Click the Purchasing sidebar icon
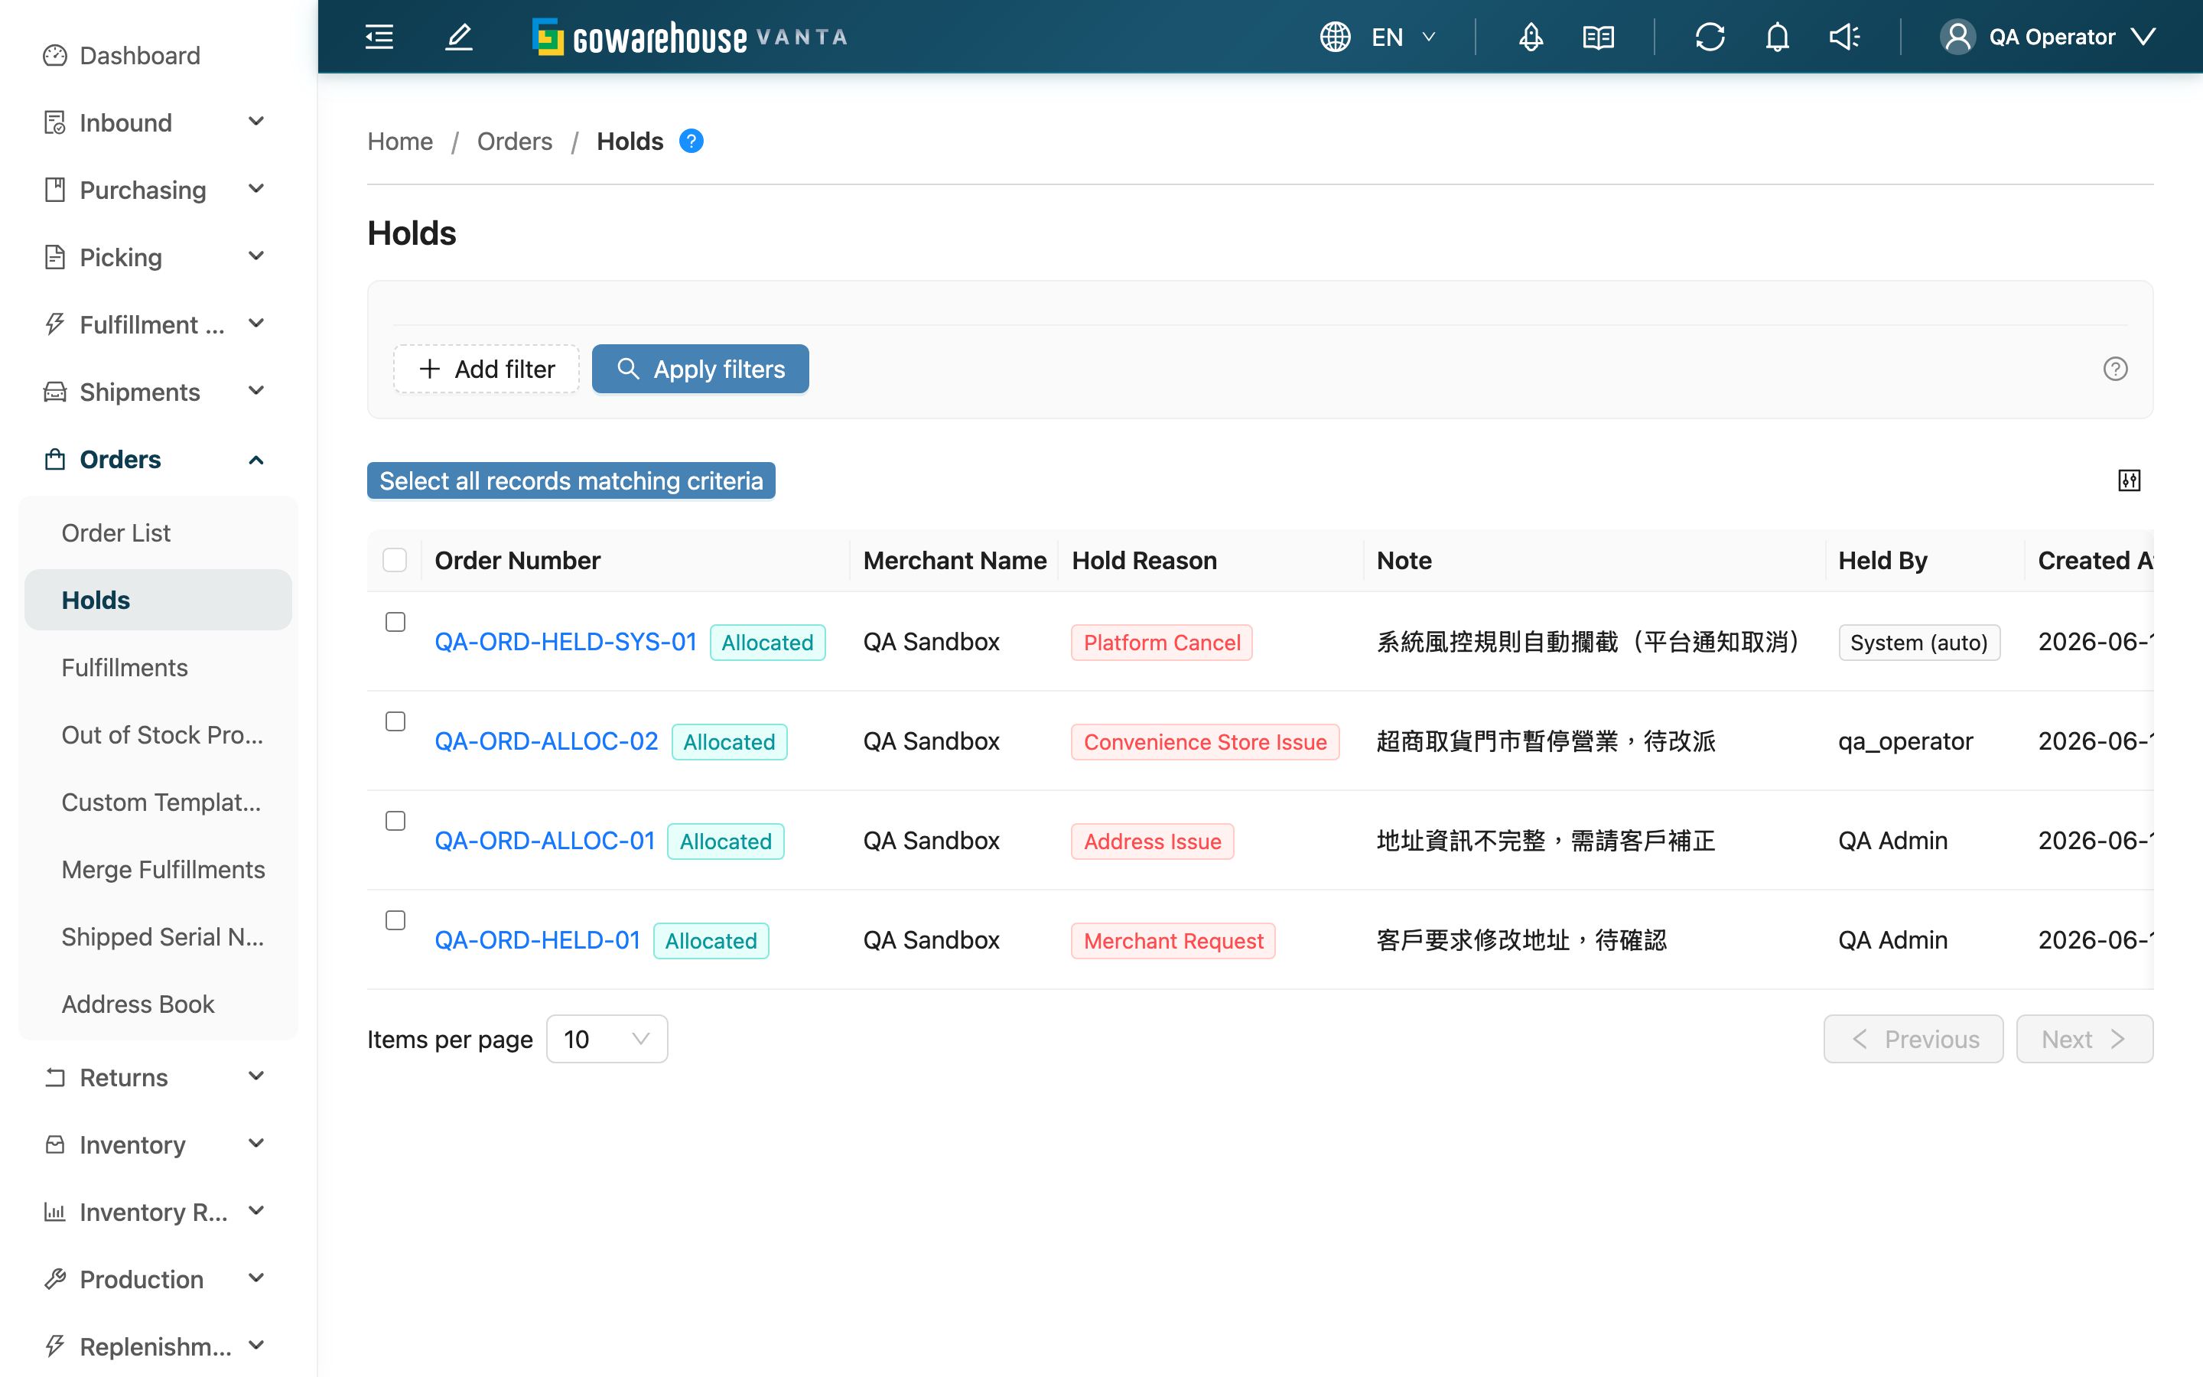This screenshot has width=2203, height=1377. 54,190
